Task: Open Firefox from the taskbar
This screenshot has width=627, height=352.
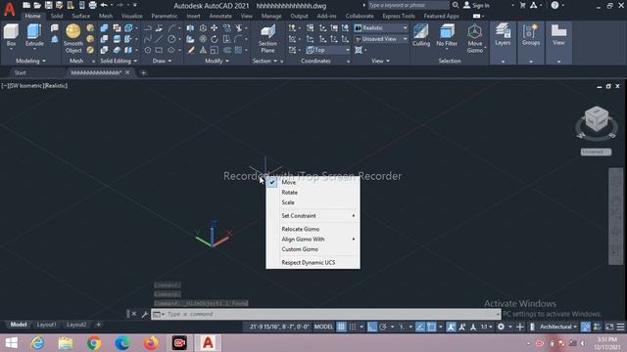Action: click(x=151, y=343)
